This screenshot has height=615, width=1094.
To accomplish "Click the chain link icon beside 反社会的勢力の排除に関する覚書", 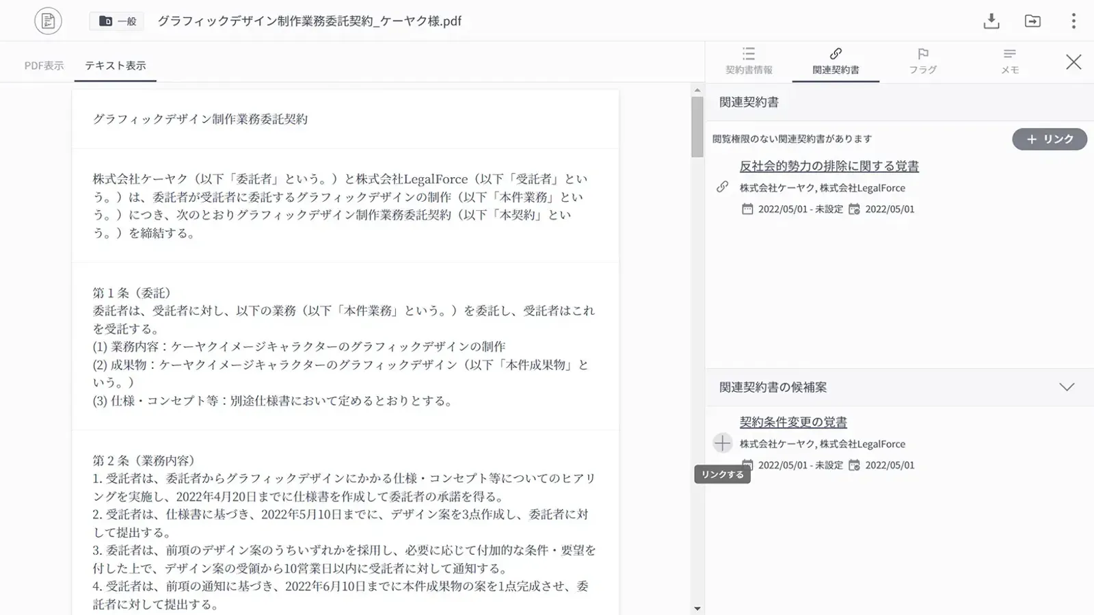I will click(722, 187).
